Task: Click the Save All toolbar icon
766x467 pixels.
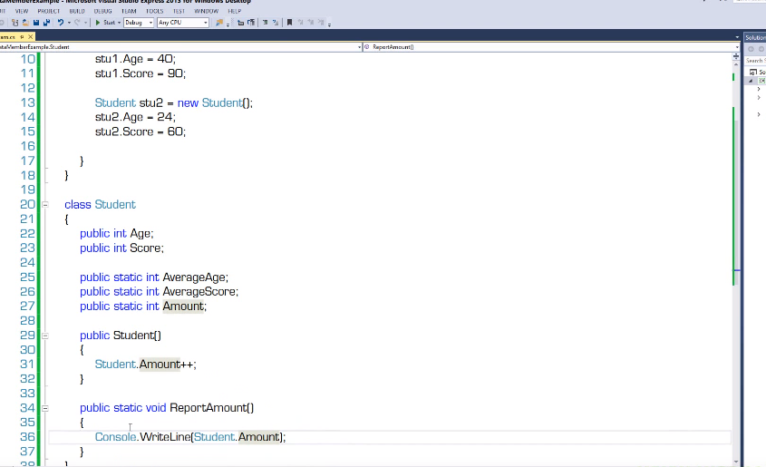Action: pos(46,23)
